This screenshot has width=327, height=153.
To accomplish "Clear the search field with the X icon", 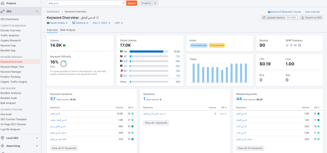I will (x=124, y=3).
